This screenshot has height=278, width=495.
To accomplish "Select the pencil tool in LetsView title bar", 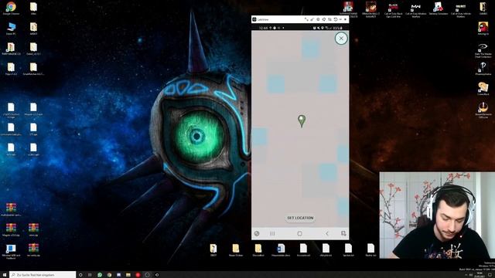I will point(312,19).
